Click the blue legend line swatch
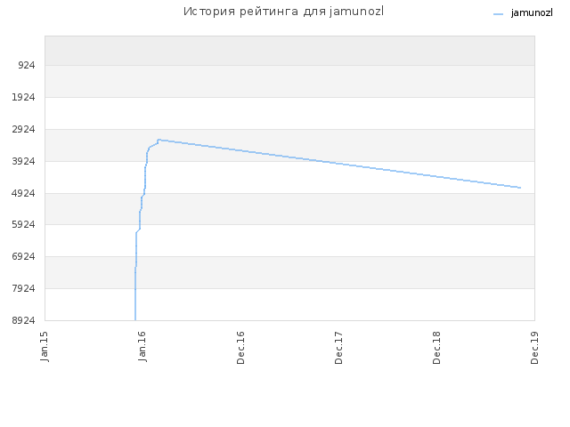The width and height of the screenshot is (570, 427). pos(499,14)
